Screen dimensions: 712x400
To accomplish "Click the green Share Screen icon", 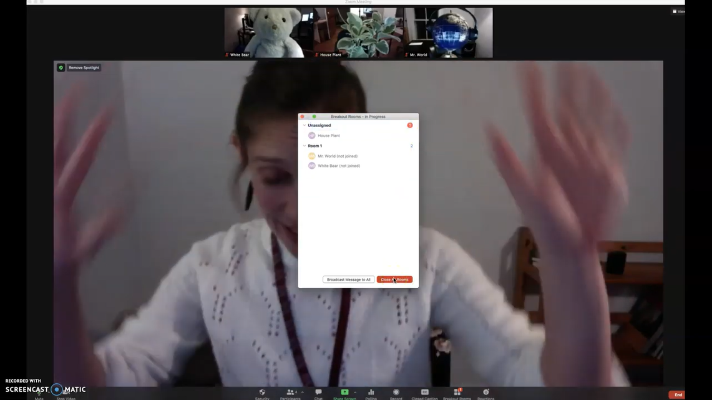I will (344, 393).
